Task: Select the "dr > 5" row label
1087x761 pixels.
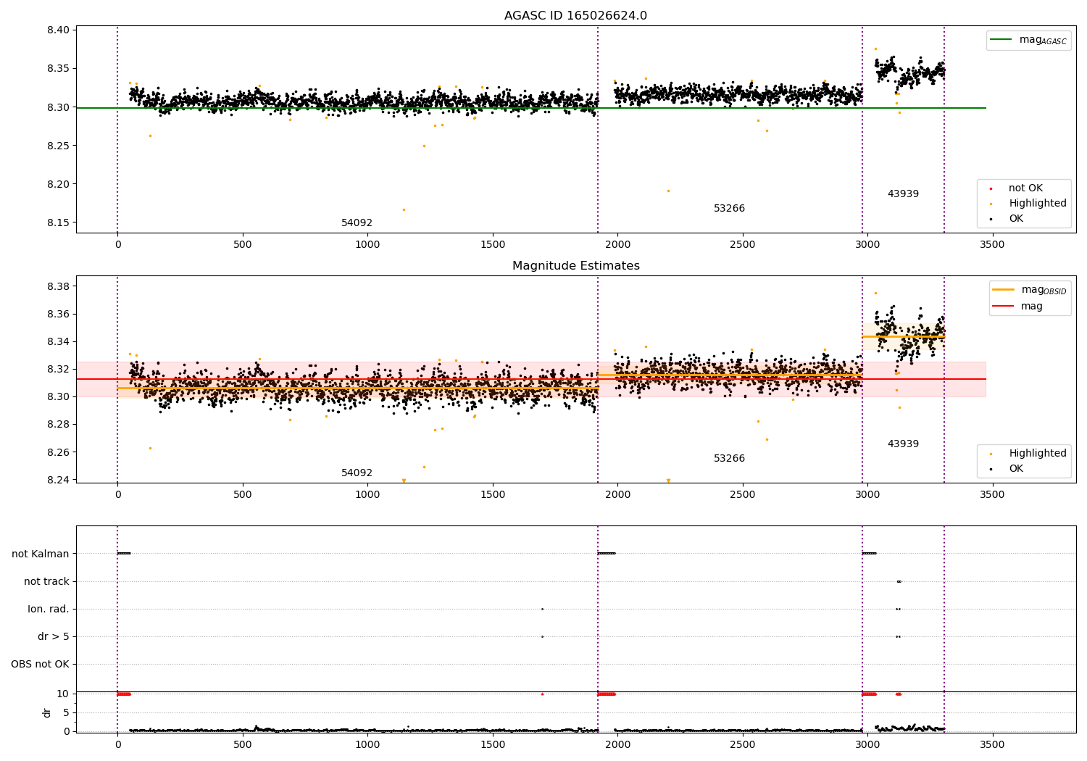Action: (54, 637)
